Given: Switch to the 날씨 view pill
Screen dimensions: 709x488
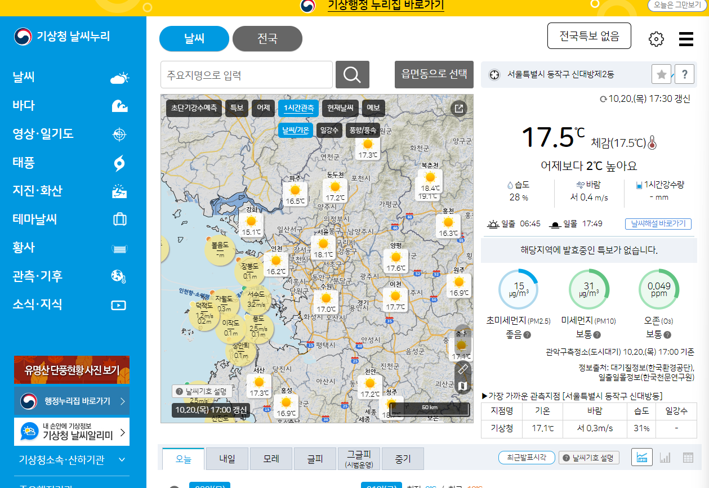Looking at the screenshot, I should pos(194,39).
